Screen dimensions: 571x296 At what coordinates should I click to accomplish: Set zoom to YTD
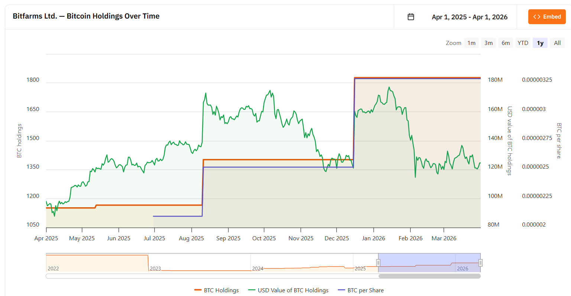pyautogui.click(x=523, y=43)
